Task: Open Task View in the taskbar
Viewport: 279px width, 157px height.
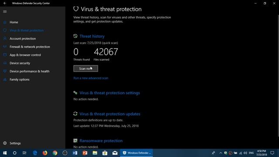Action: [x=24, y=153]
